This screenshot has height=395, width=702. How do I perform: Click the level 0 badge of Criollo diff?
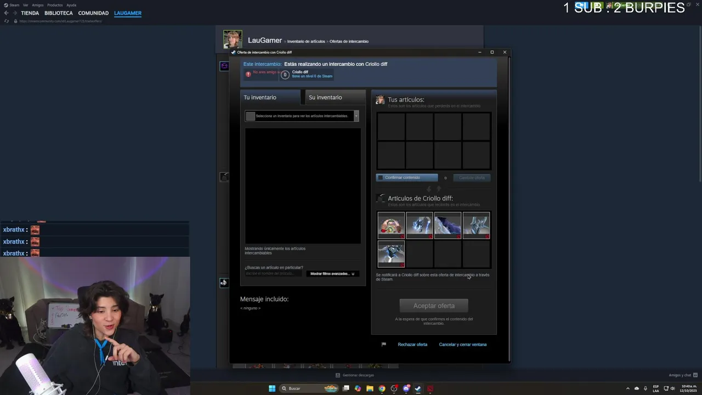click(285, 75)
